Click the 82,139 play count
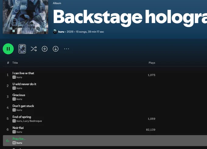Viewport: 207px width, 149px height. [151, 130]
